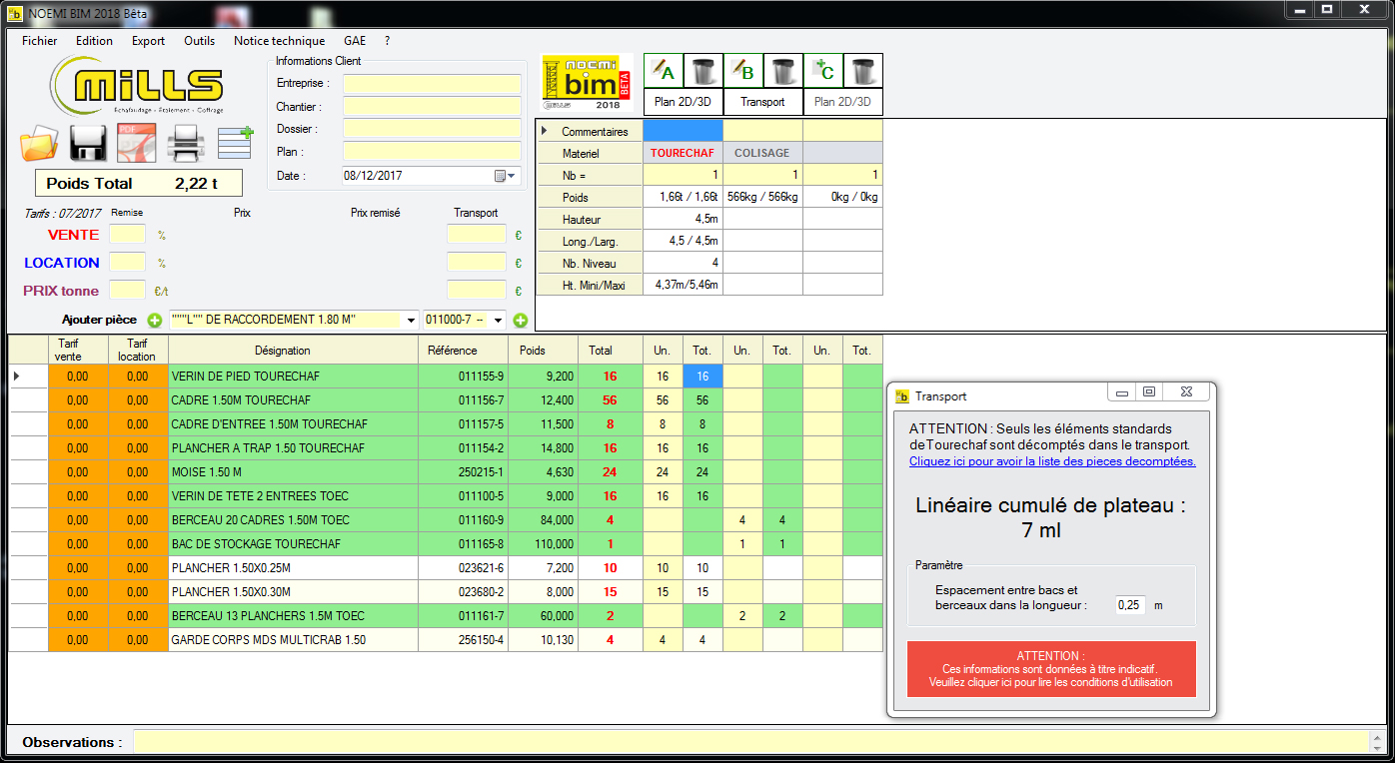Click the green plus beside Ajouter pièce
Image resolution: width=1395 pixels, height=763 pixels.
pyautogui.click(x=155, y=321)
